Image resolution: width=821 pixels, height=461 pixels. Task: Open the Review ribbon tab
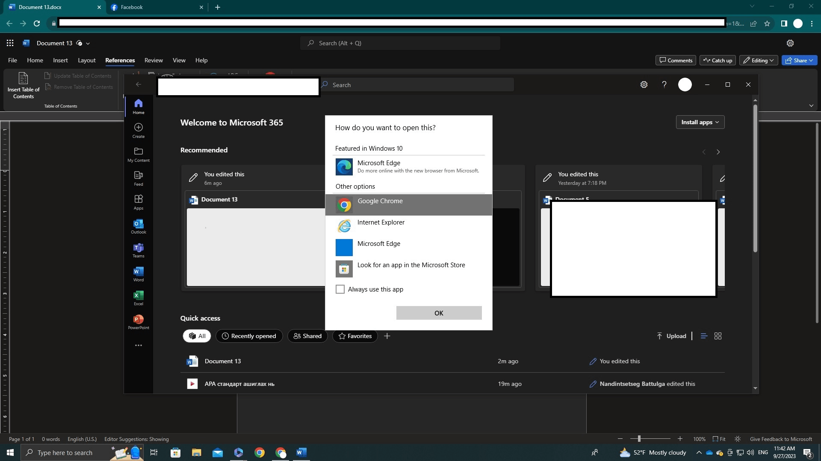point(154,60)
